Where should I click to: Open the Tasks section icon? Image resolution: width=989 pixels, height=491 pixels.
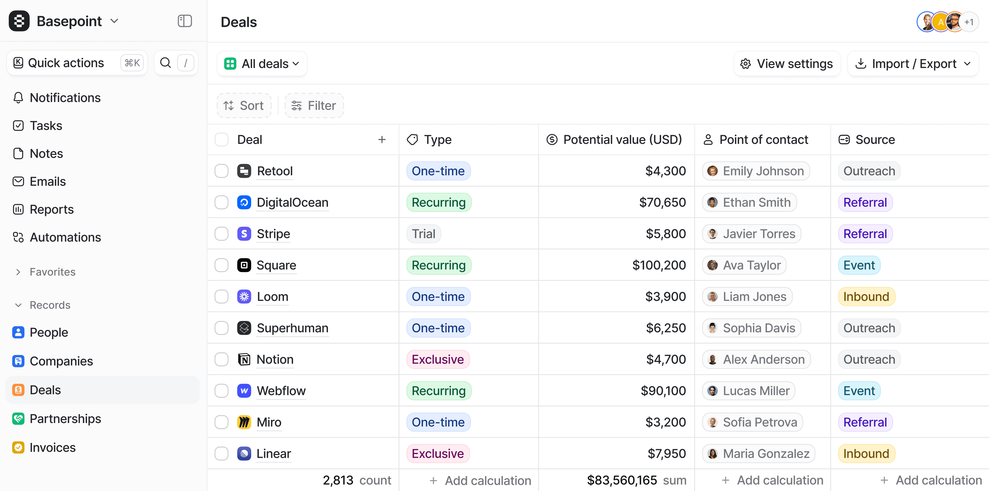pyautogui.click(x=18, y=125)
